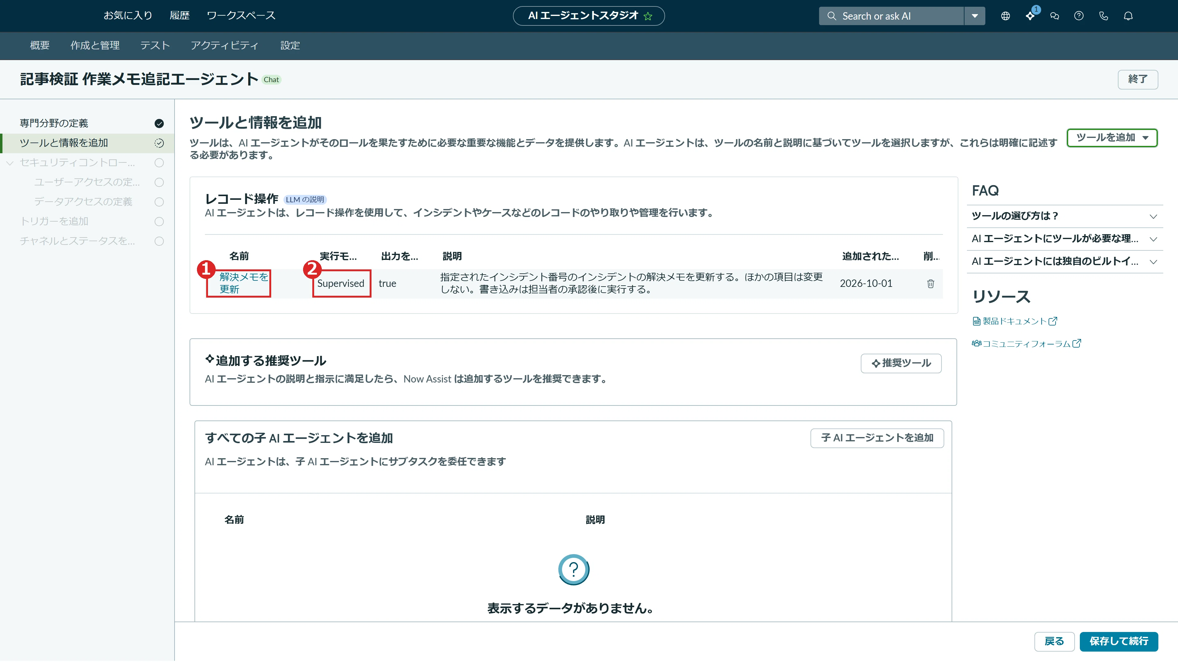Click the phone icon in header

tap(1103, 16)
